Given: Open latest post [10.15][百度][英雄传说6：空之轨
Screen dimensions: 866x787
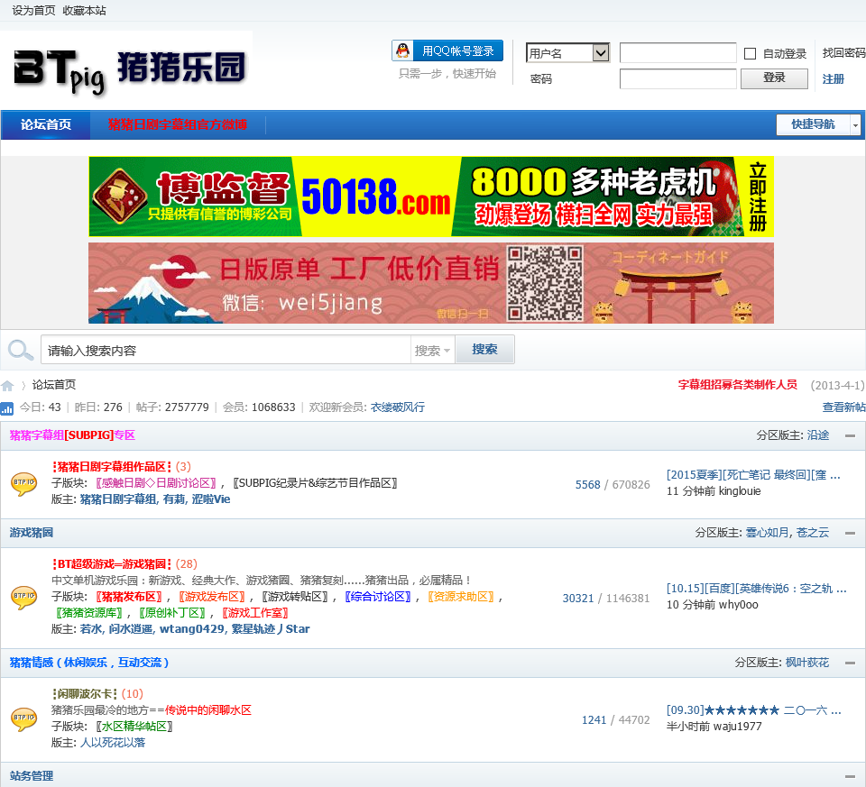Looking at the screenshot, I should 756,589.
